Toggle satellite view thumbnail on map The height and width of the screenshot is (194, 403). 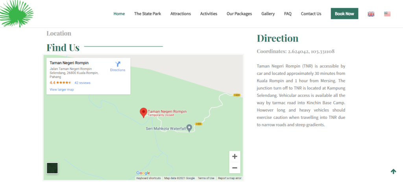52,168
